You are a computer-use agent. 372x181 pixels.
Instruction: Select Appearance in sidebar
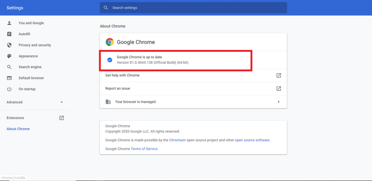(28, 56)
